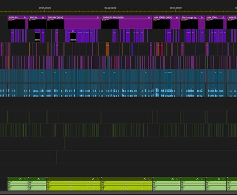The image size is (237, 195).
Task: Select the RIPEARK (MEN) clip title
Action: [x=56, y=17]
